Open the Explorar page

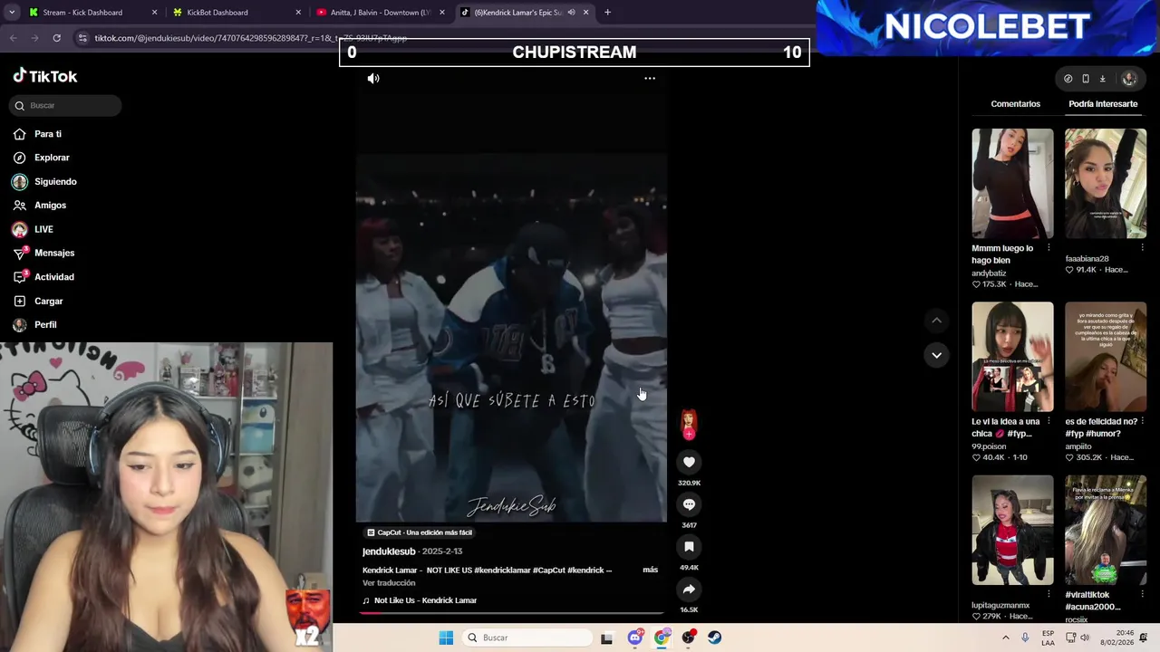click(x=52, y=158)
